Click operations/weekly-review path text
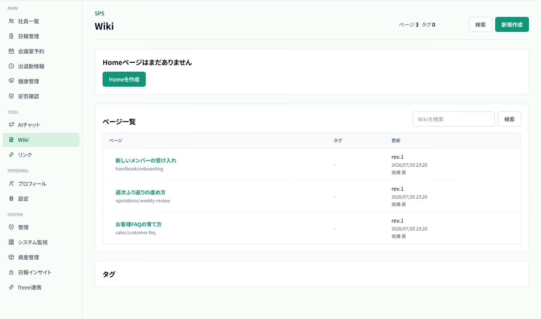The image size is (541, 319). [143, 201]
